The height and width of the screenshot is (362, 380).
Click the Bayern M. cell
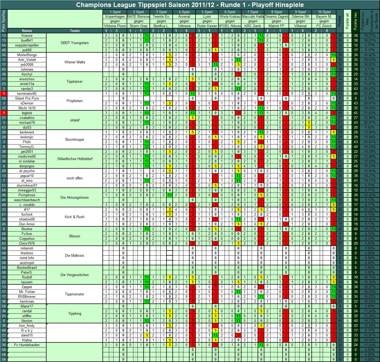(x=324, y=16)
